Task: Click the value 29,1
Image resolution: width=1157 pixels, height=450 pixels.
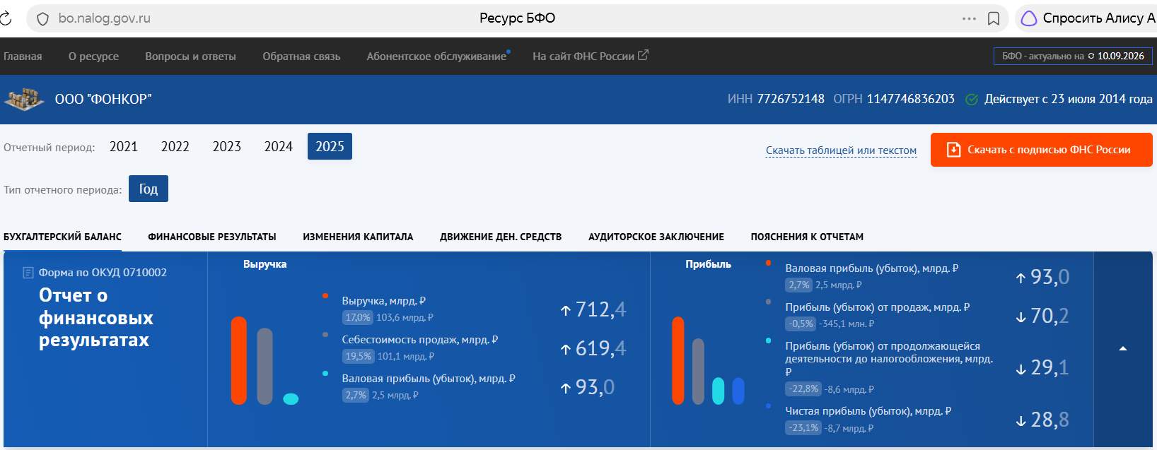Action: pos(1050,367)
